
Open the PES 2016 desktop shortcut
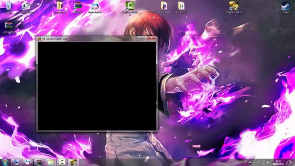pyautogui.click(x=234, y=7)
